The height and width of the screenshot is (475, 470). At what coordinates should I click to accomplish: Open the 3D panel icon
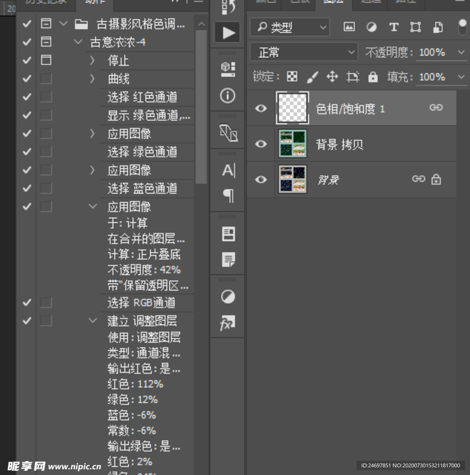(228, 69)
